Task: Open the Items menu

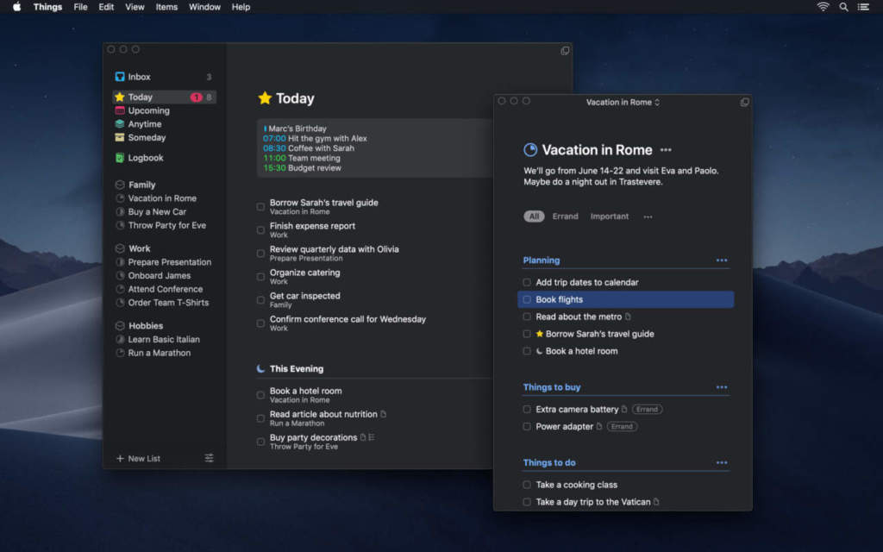Action: click(166, 7)
